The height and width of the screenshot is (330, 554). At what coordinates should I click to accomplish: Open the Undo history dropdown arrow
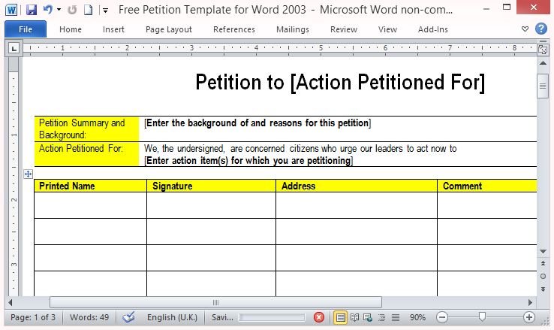(x=58, y=11)
